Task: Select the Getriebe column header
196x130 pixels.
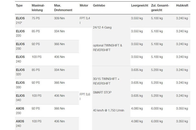Action: [x=98, y=6]
